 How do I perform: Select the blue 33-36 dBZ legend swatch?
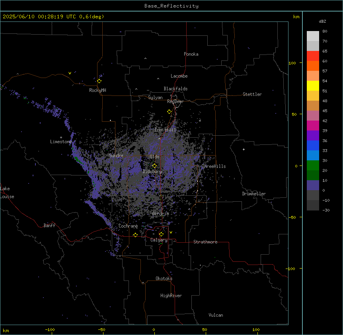coord(313,145)
